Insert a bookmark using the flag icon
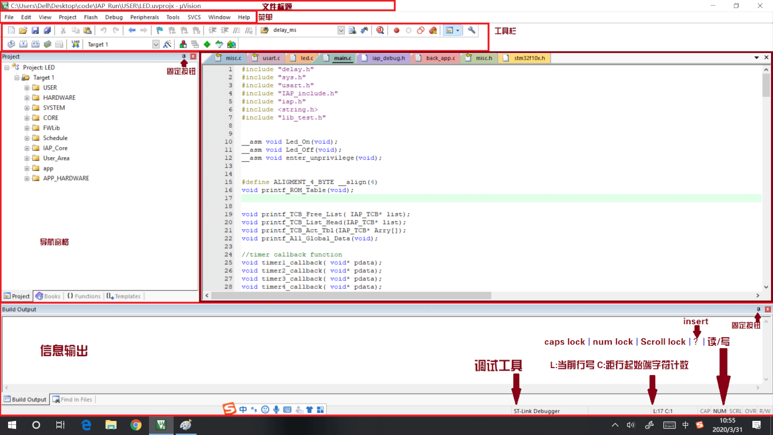 [160, 30]
